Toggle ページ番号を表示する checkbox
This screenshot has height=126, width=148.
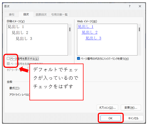point(8,58)
